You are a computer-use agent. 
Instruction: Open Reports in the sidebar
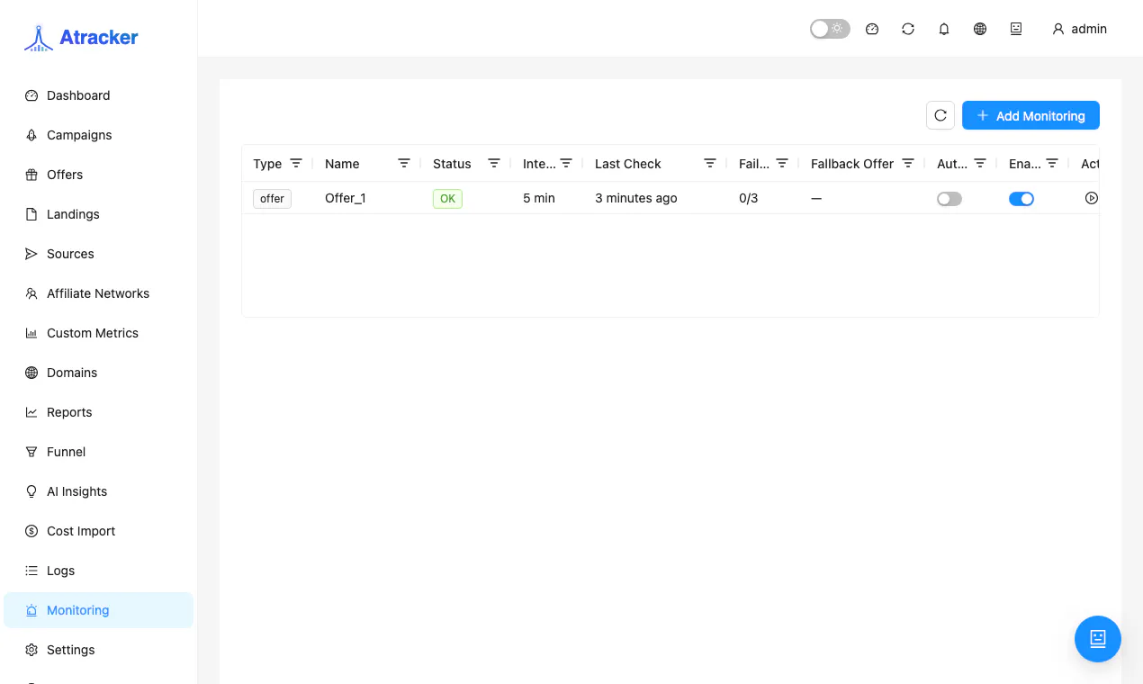(99, 412)
